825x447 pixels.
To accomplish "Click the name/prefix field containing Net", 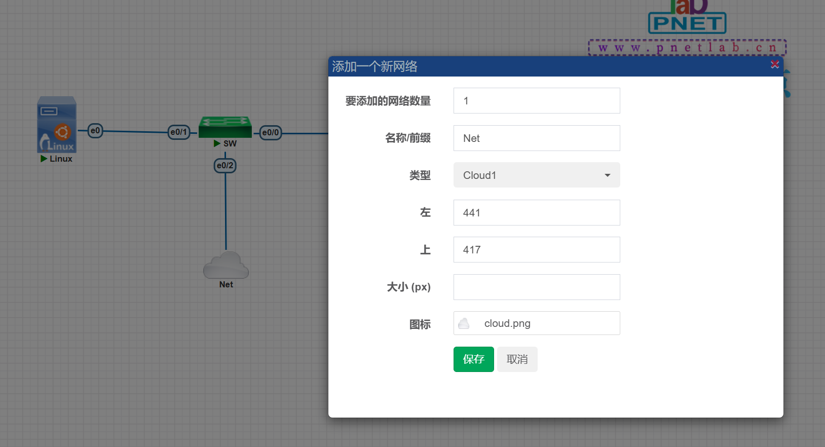I will click(x=536, y=138).
